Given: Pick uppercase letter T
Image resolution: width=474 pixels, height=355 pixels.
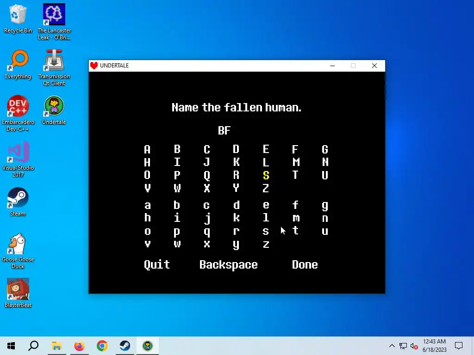Looking at the screenshot, I should (x=295, y=175).
